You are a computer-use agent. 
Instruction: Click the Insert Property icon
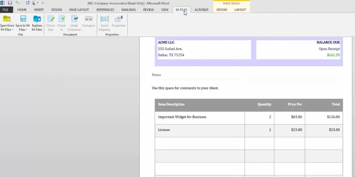[x=104, y=19]
